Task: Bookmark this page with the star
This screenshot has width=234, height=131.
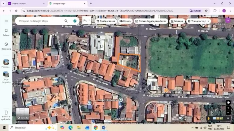Action: click(x=206, y=11)
